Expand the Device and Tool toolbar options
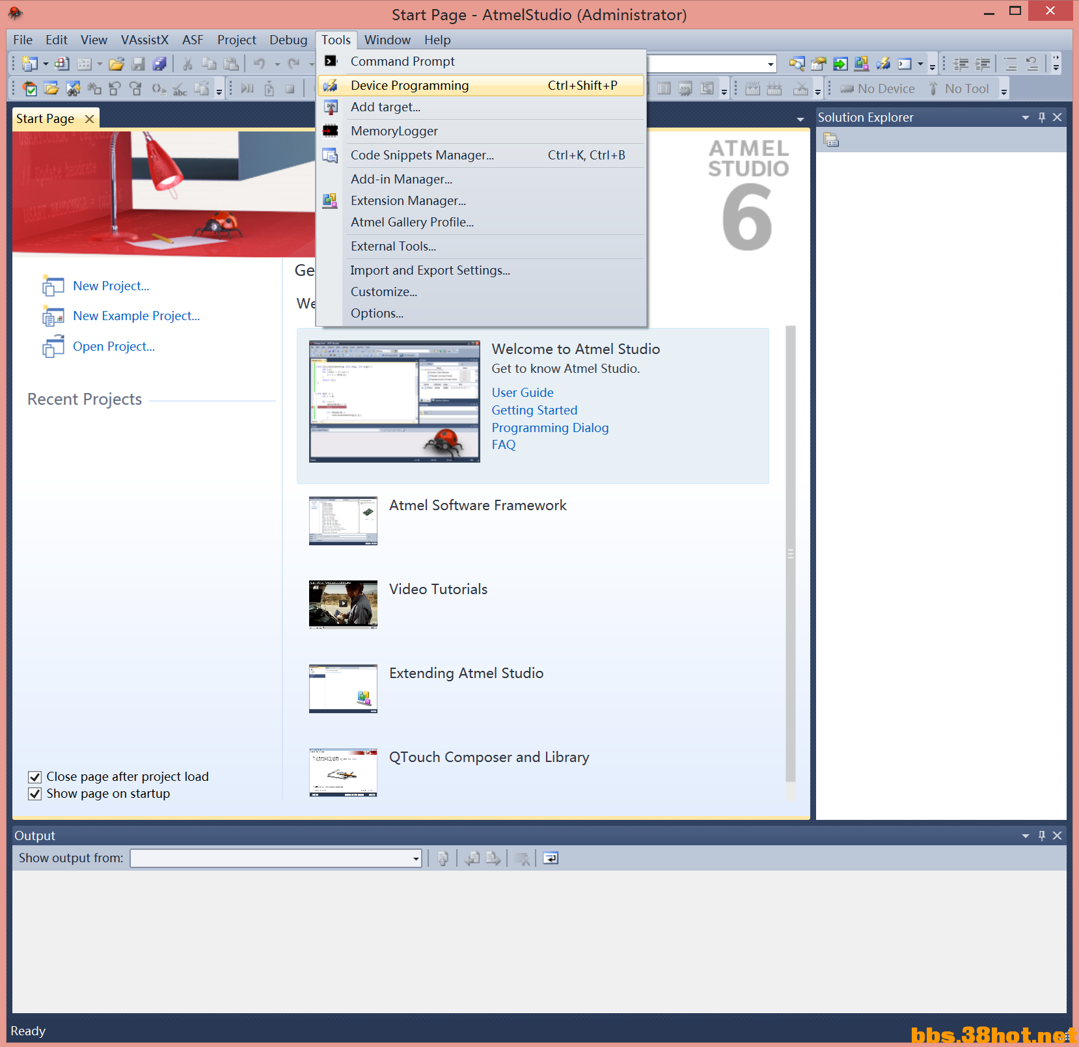The height and width of the screenshot is (1047, 1079). coord(1004,90)
